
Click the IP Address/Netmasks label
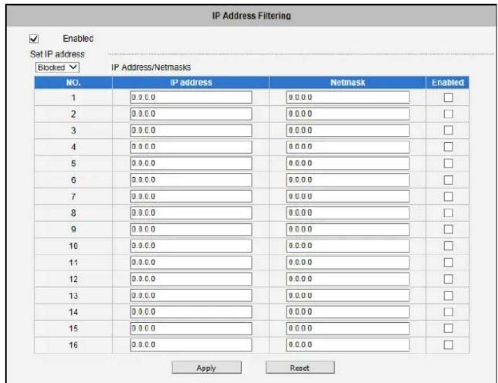point(151,67)
